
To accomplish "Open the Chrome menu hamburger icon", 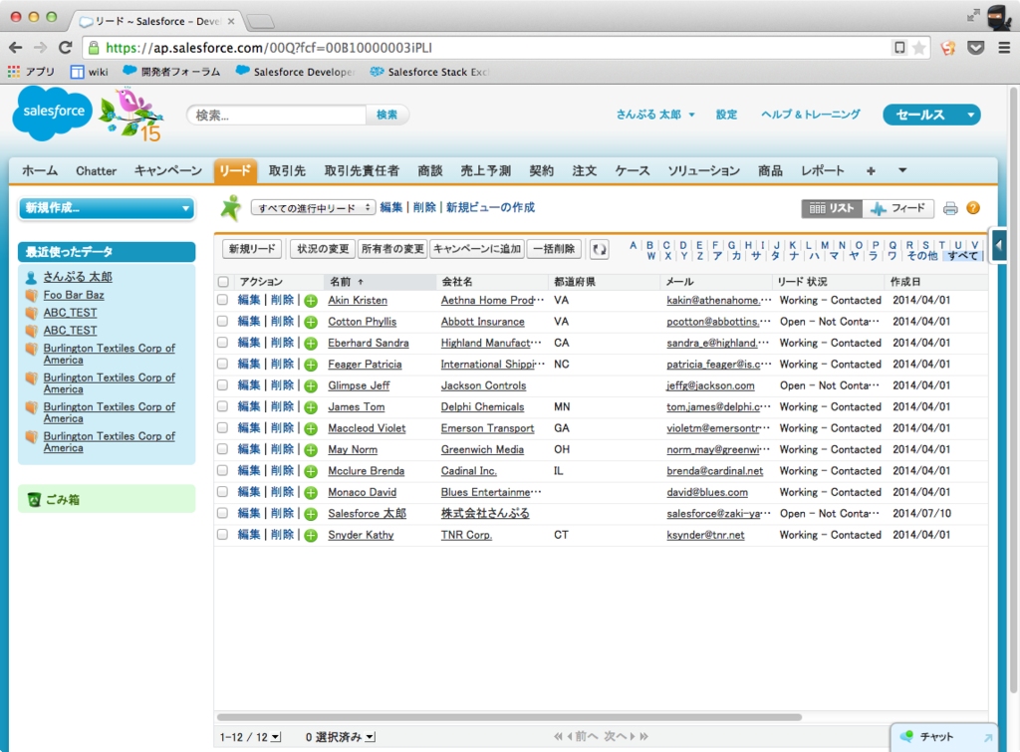I will click(1004, 48).
